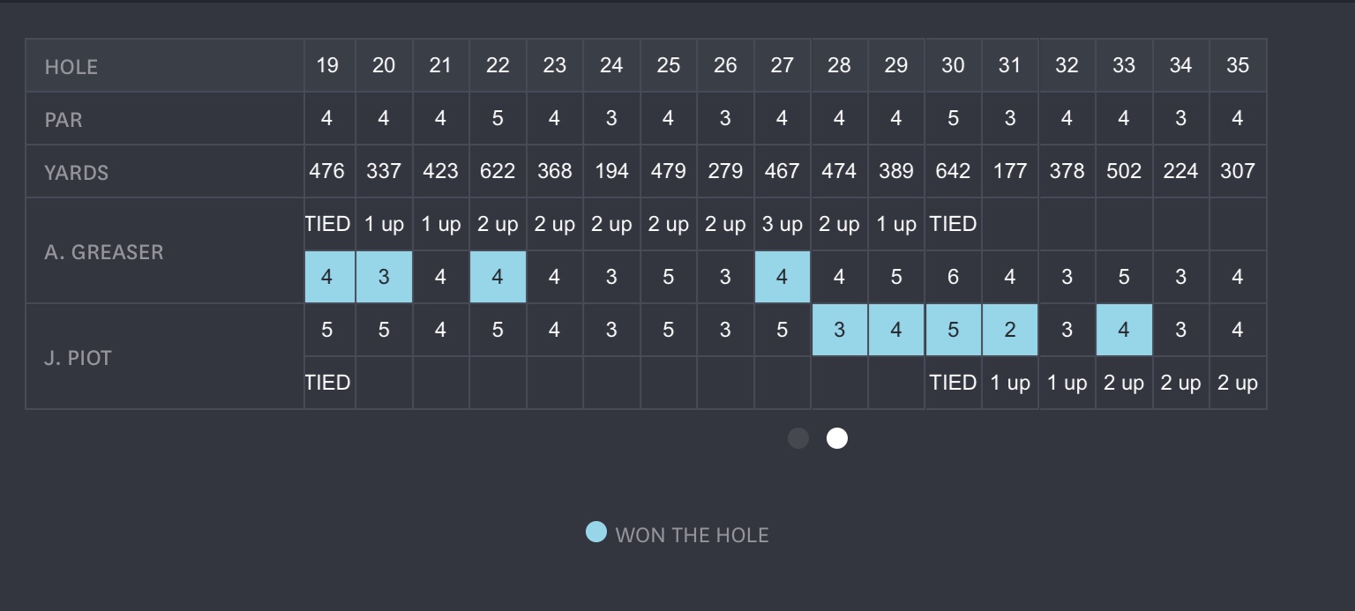Click Piot's highlighted score of 2 on hole 31
Image resolution: width=1355 pixels, height=611 pixels.
point(1010,330)
